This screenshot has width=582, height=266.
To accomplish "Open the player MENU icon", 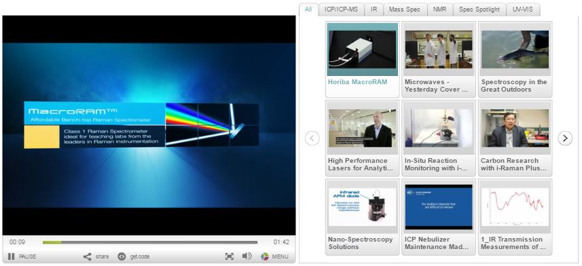I will tap(265, 256).
